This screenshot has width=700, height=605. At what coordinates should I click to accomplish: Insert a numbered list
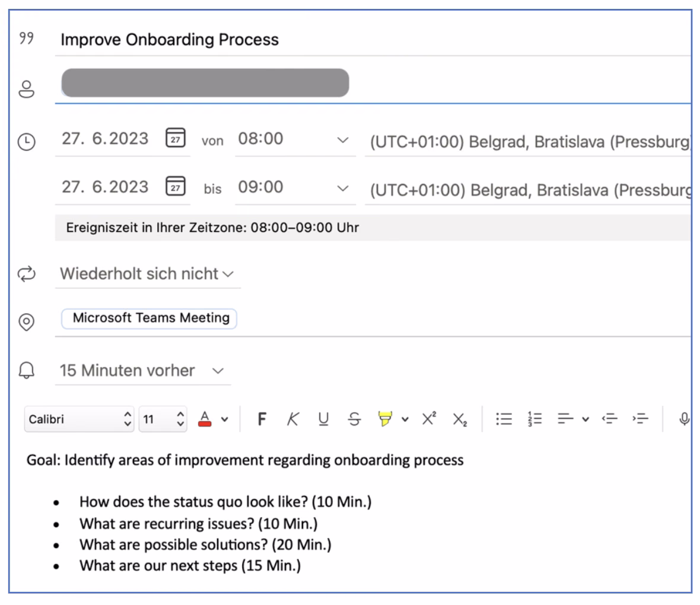pyautogui.click(x=534, y=419)
